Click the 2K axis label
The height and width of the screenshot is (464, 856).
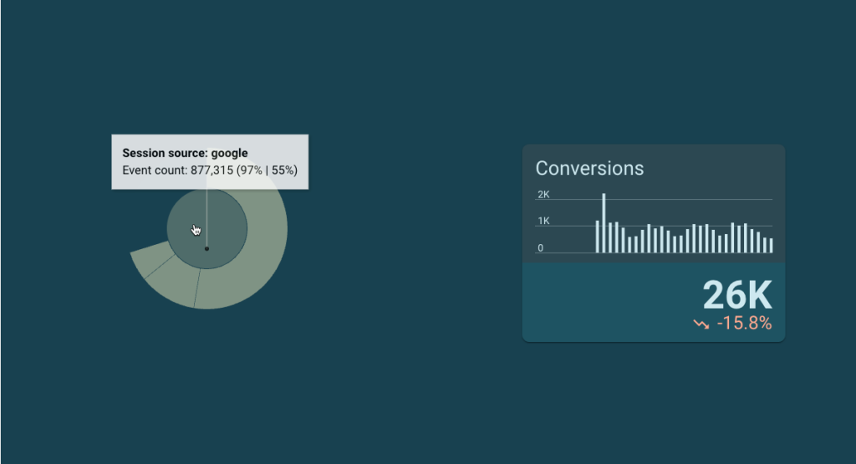coord(543,194)
